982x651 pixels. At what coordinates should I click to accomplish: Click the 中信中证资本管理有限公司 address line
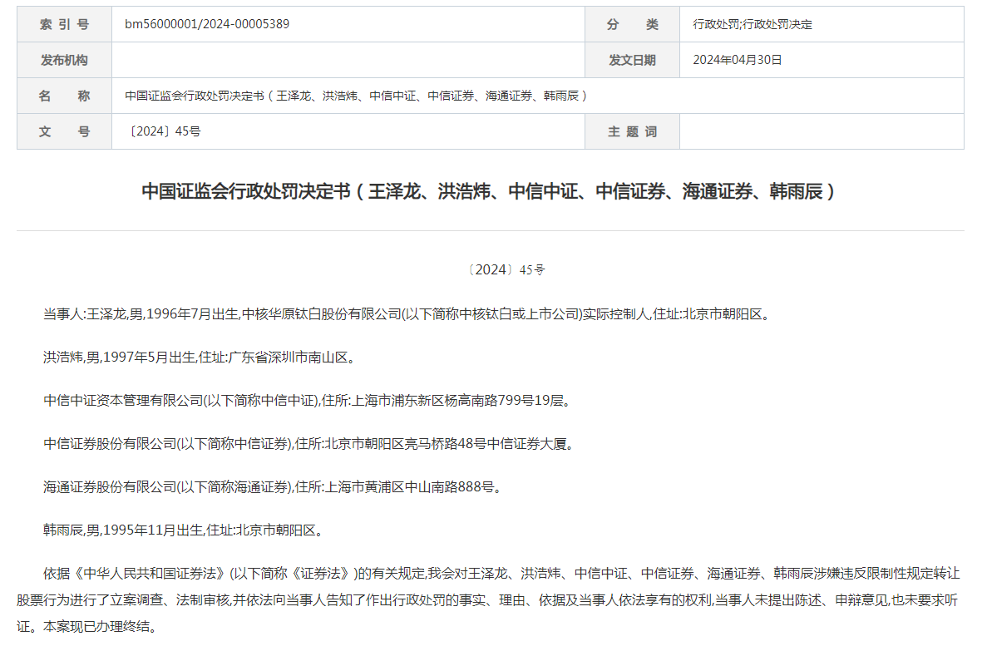click(307, 401)
